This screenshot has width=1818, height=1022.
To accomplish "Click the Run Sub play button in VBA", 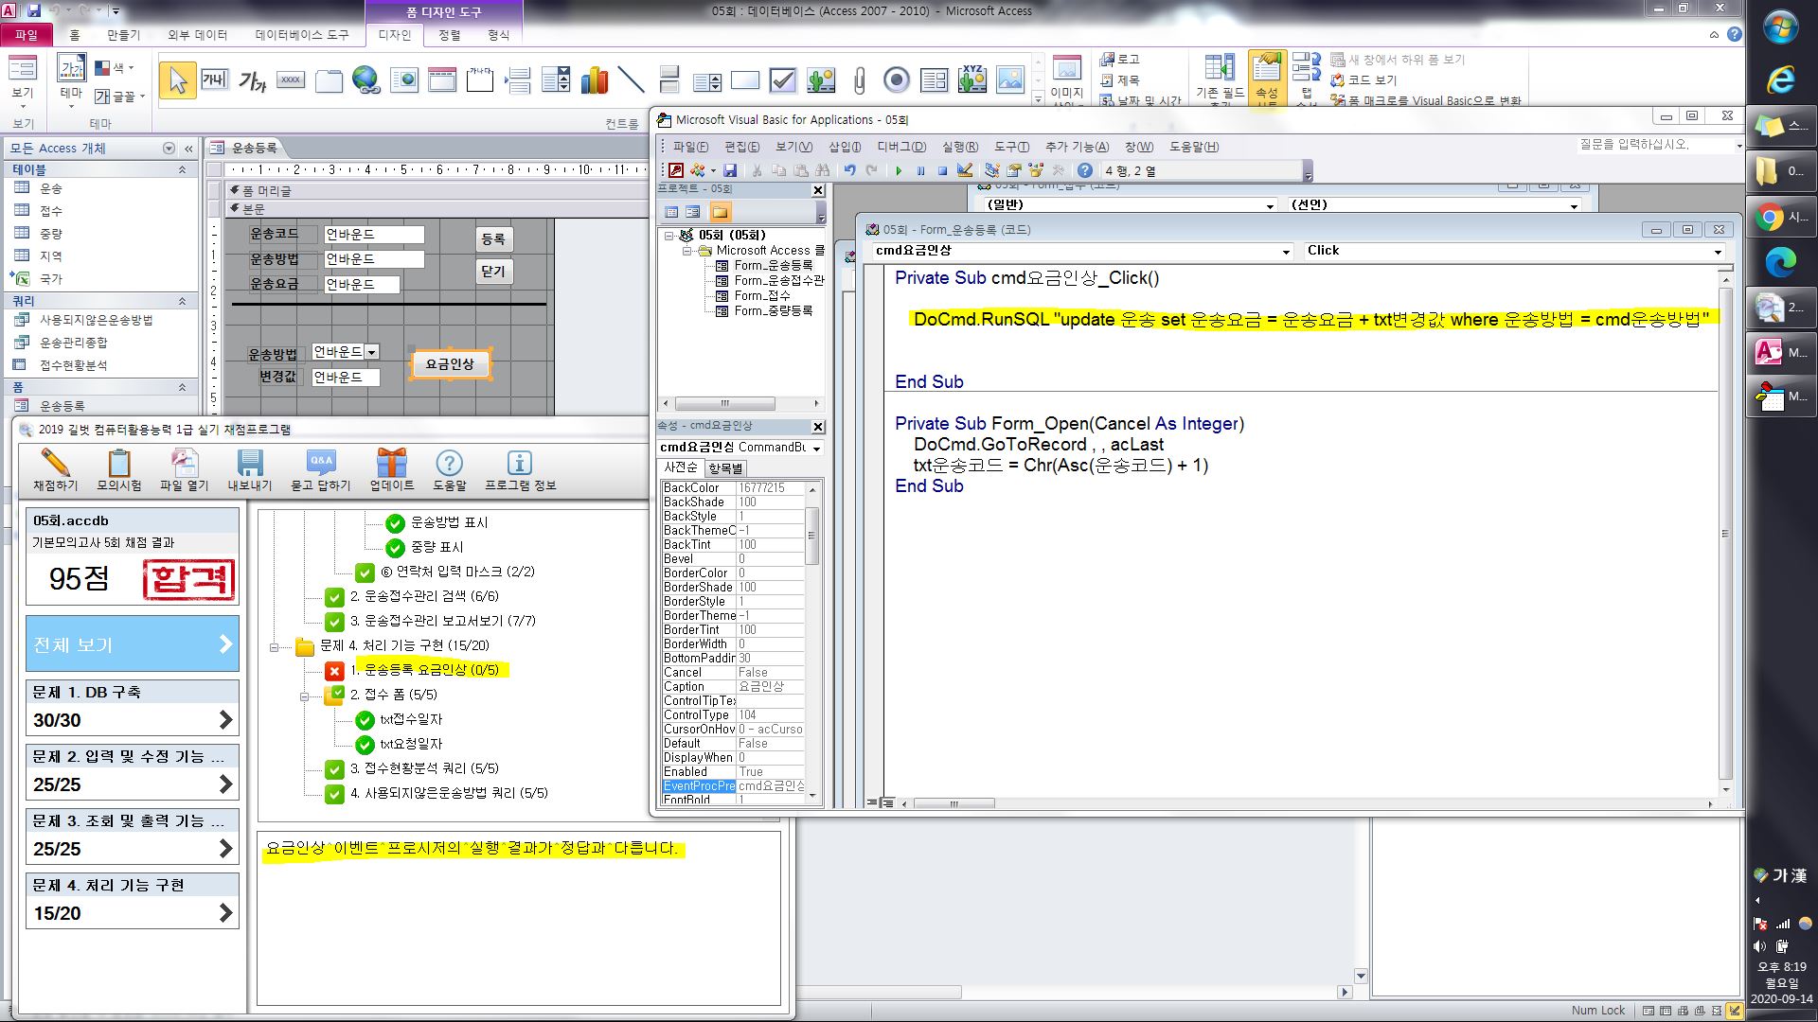I will [x=899, y=170].
